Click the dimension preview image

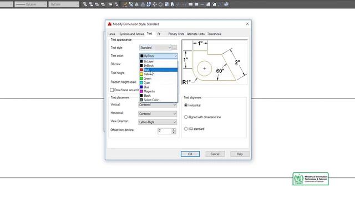(x=215, y=62)
